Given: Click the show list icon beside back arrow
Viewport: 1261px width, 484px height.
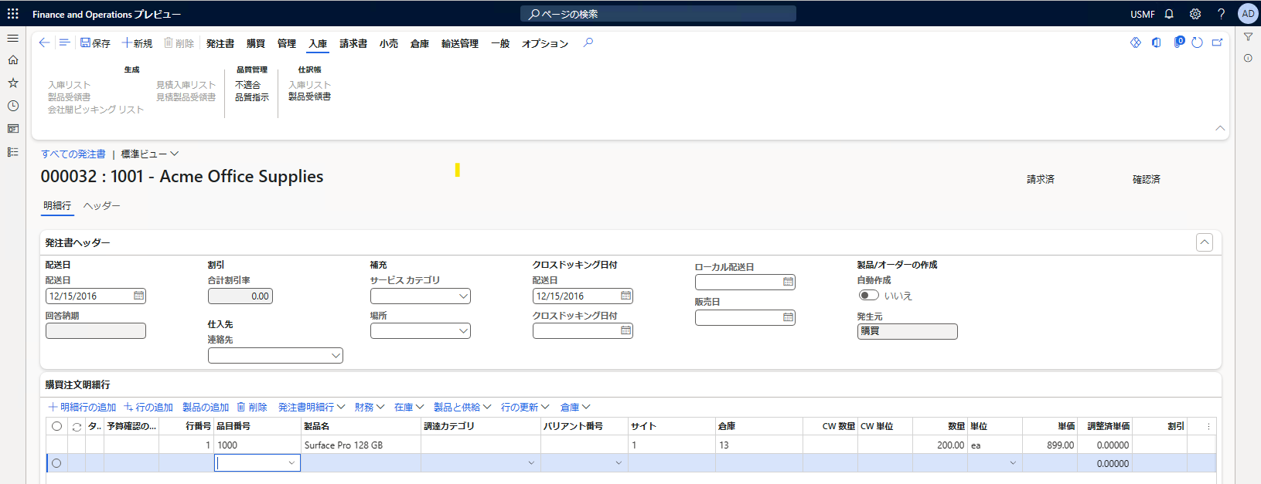Looking at the screenshot, I should point(64,43).
